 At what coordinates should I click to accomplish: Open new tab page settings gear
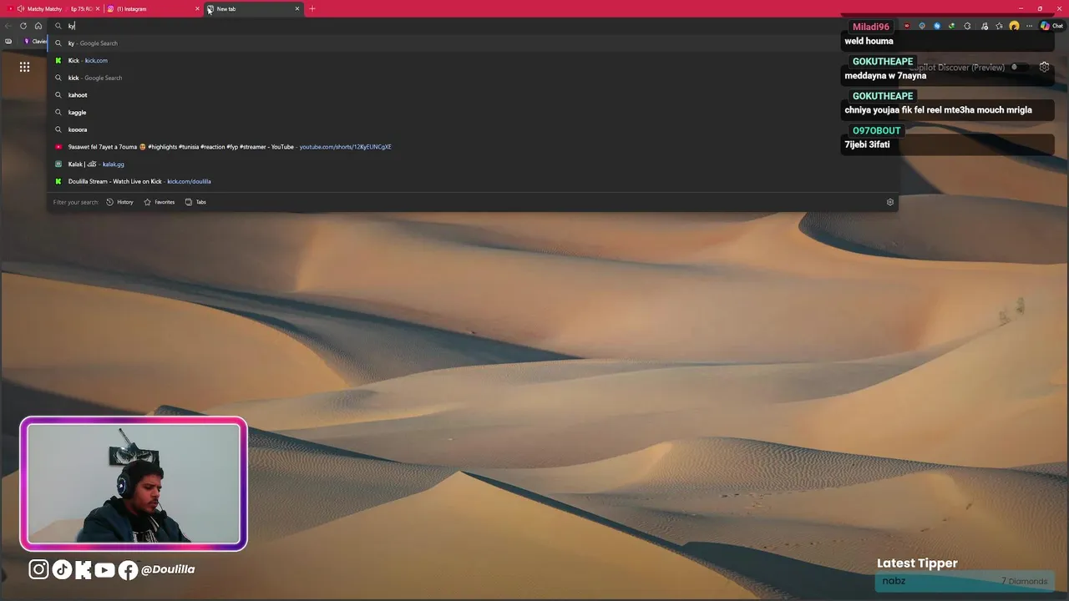[x=1044, y=67]
